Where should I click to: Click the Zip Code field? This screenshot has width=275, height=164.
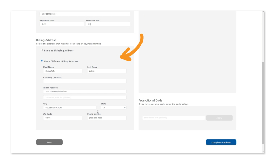(63, 118)
